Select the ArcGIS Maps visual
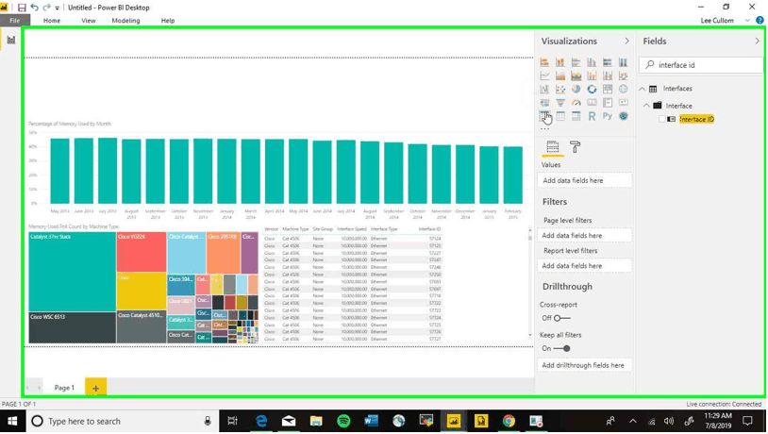 (x=623, y=116)
